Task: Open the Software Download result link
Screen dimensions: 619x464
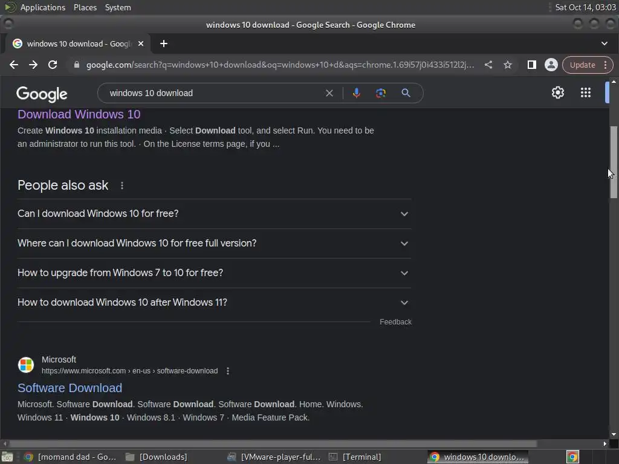Action: (x=70, y=388)
